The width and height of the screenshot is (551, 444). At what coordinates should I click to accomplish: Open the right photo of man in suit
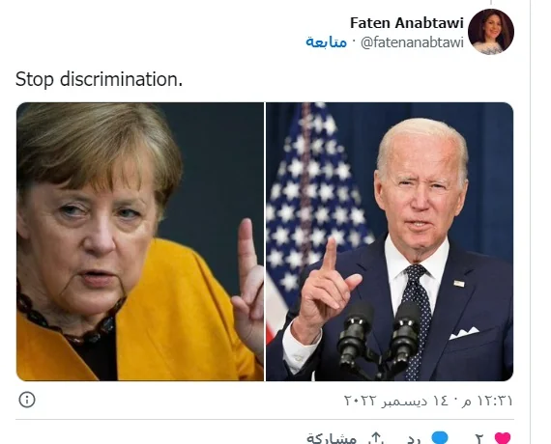[390, 241]
